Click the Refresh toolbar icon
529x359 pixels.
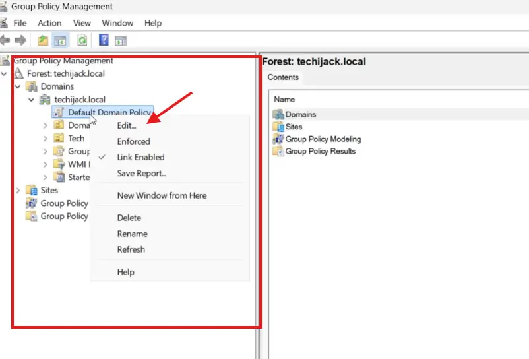coord(82,41)
